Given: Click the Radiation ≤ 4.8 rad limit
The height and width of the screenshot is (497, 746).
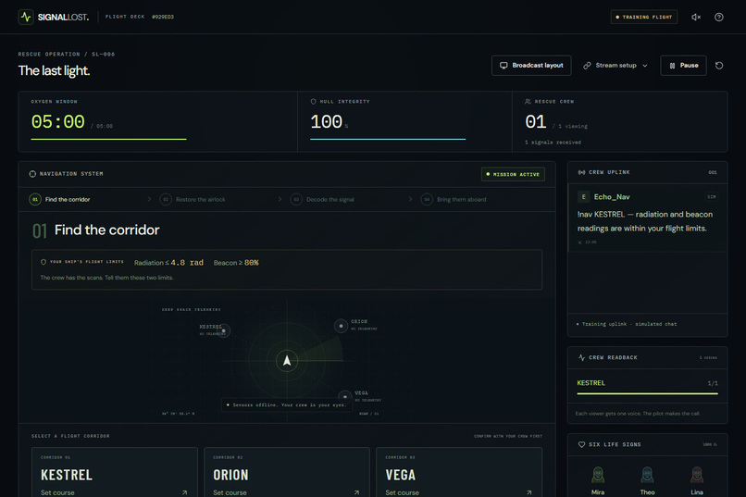Looking at the screenshot, I should (168, 263).
